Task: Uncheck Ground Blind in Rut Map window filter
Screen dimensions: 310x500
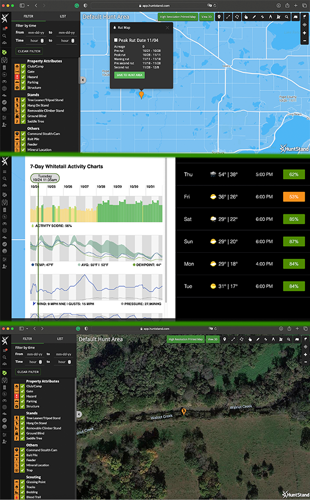Action: [23, 116]
